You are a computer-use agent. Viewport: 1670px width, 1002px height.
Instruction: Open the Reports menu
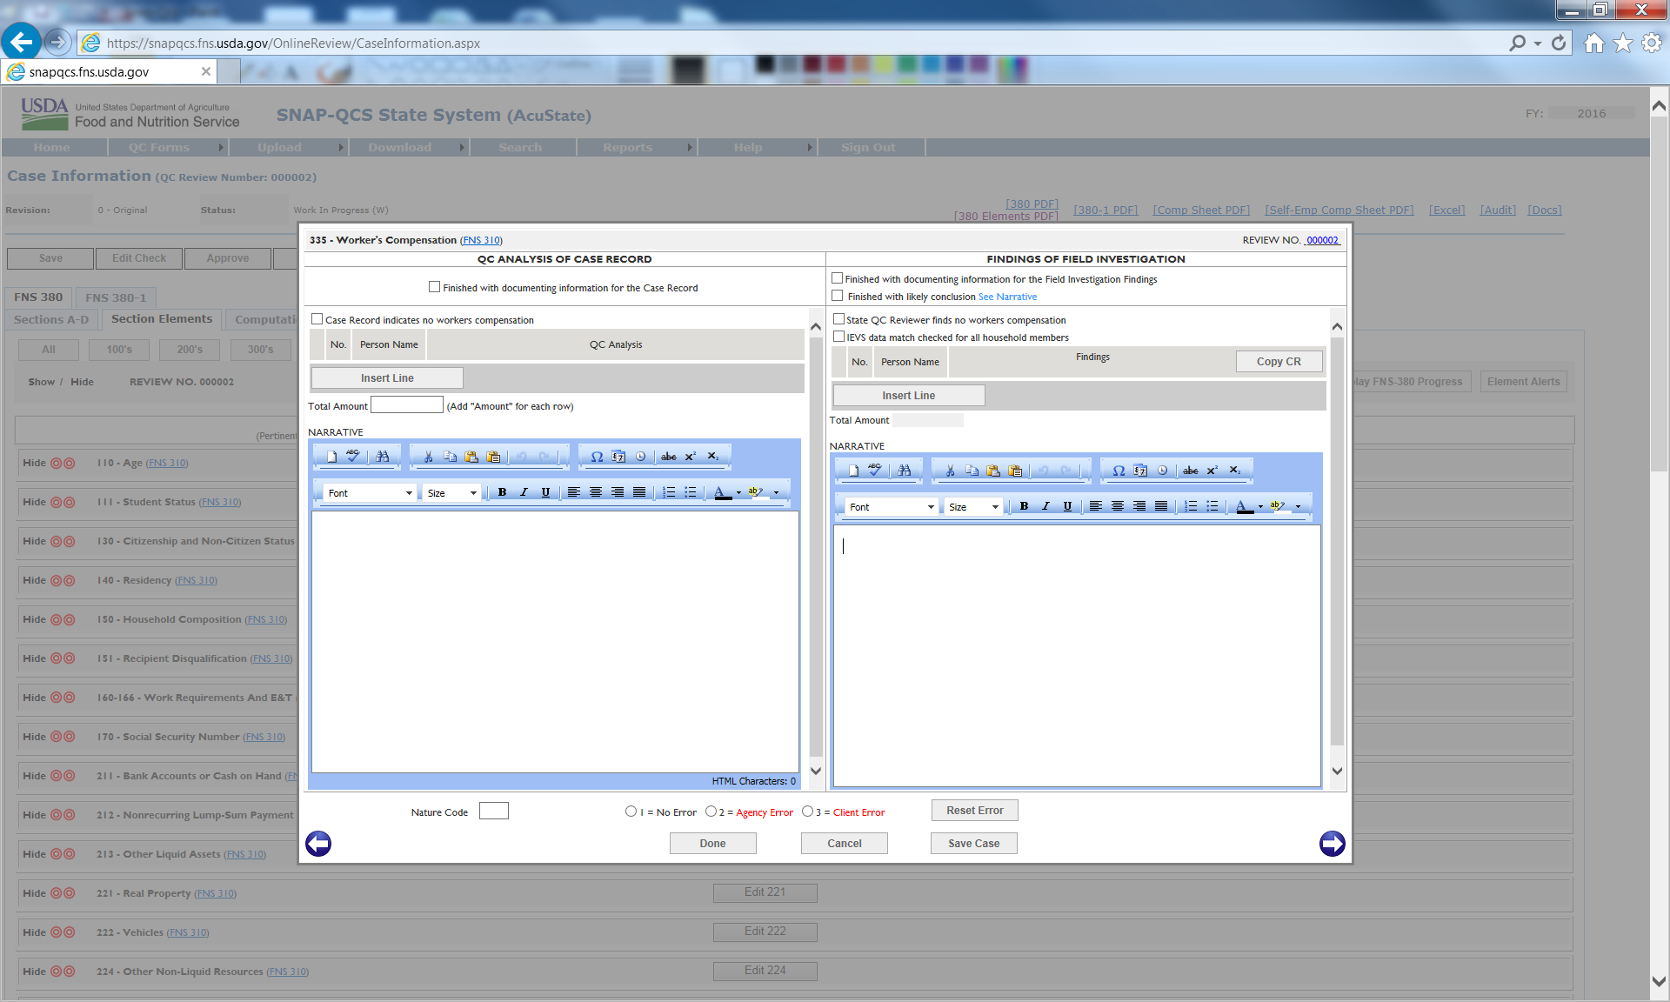click(628, 148)
